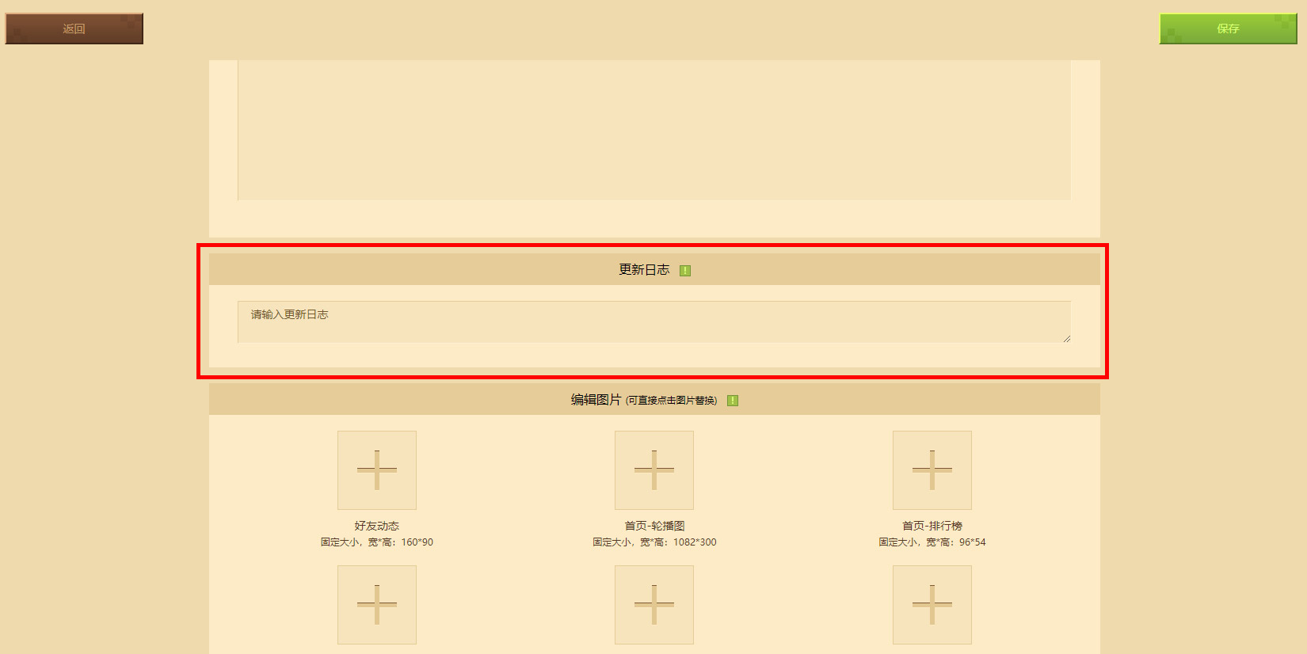The image size is (1307, 654).
Task: Click the 返回 back button
Action: [74, 29]
